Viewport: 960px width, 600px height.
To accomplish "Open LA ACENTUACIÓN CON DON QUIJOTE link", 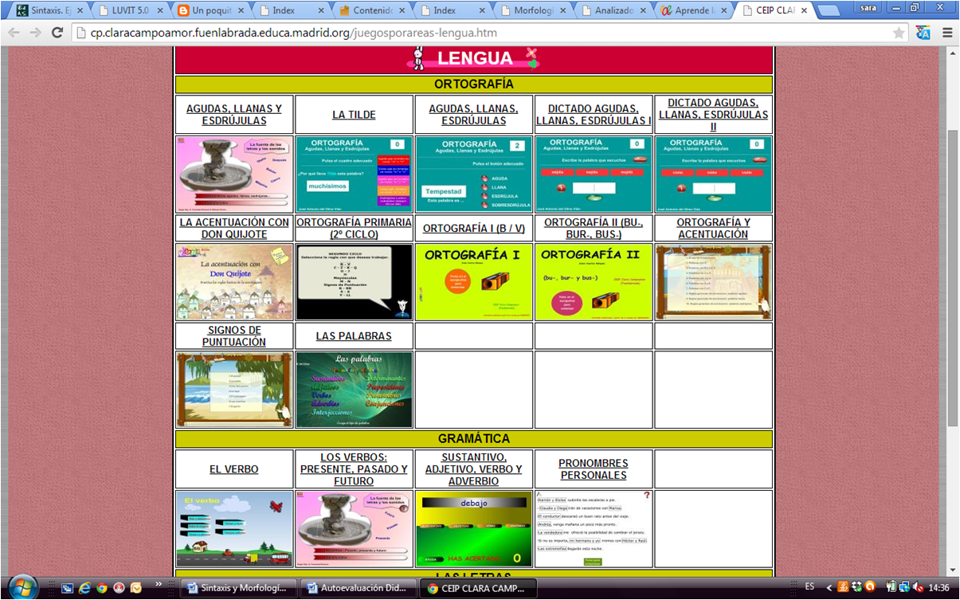I will (x=234, y=229).
